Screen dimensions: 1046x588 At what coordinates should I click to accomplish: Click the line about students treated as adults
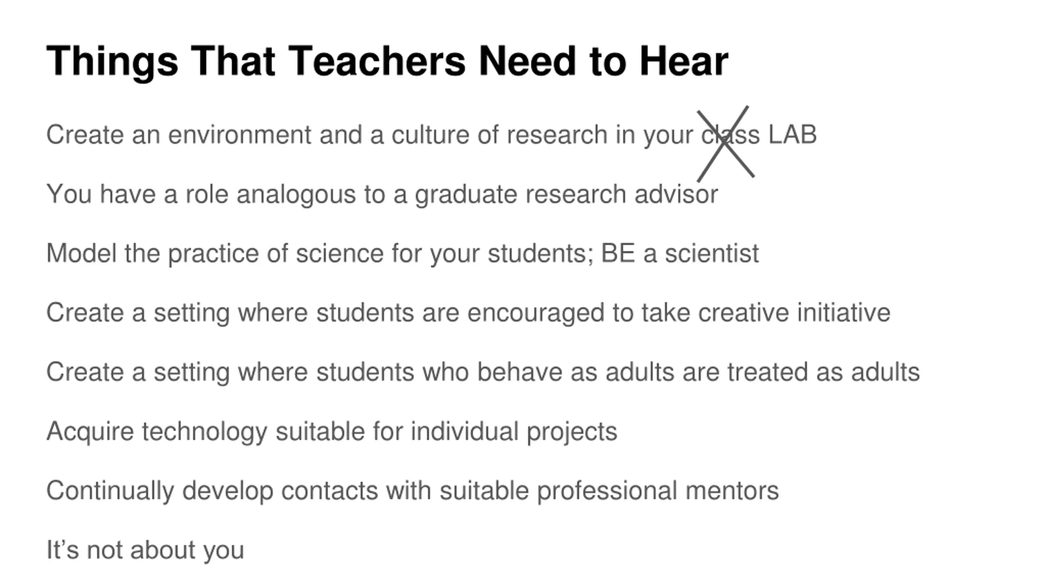[x=483, y=372]
